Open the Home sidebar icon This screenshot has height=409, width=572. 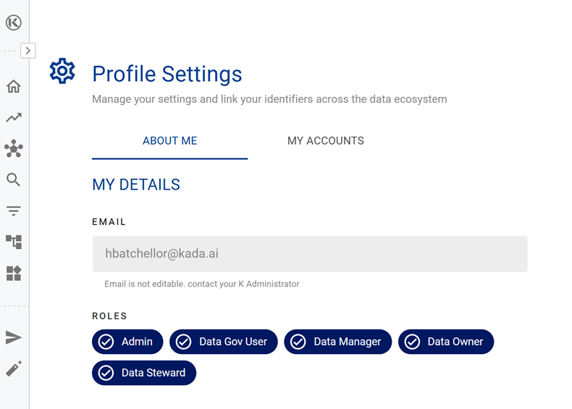13,86
